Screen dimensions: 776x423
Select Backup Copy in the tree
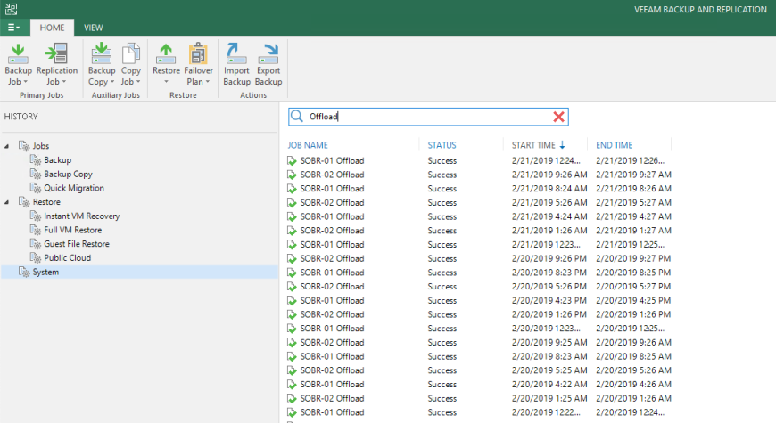click(x=68, y=174)
